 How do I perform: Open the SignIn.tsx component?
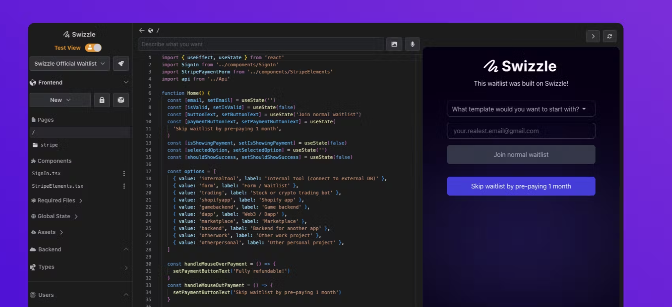46,174
